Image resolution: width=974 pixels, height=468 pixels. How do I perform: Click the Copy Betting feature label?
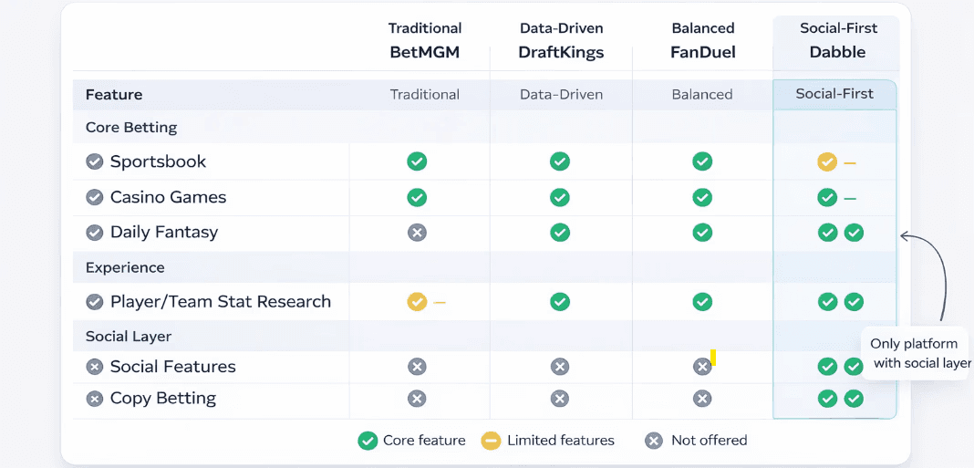pyautogui.click(x=162, y=399)
